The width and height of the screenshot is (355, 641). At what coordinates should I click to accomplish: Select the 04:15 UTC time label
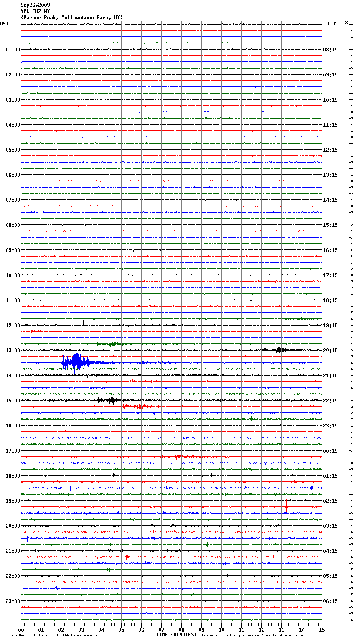(330, 551)
